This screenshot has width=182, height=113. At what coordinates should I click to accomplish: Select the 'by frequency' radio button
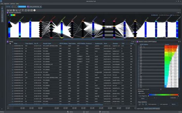click(x=139, y=96)
